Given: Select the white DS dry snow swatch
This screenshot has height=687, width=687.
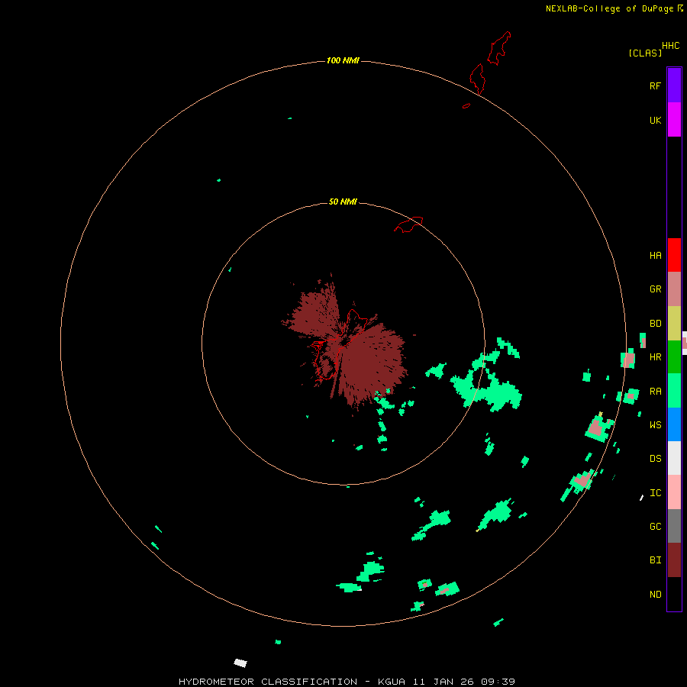Looking at the screenshot, I should [x=674, y=458].
